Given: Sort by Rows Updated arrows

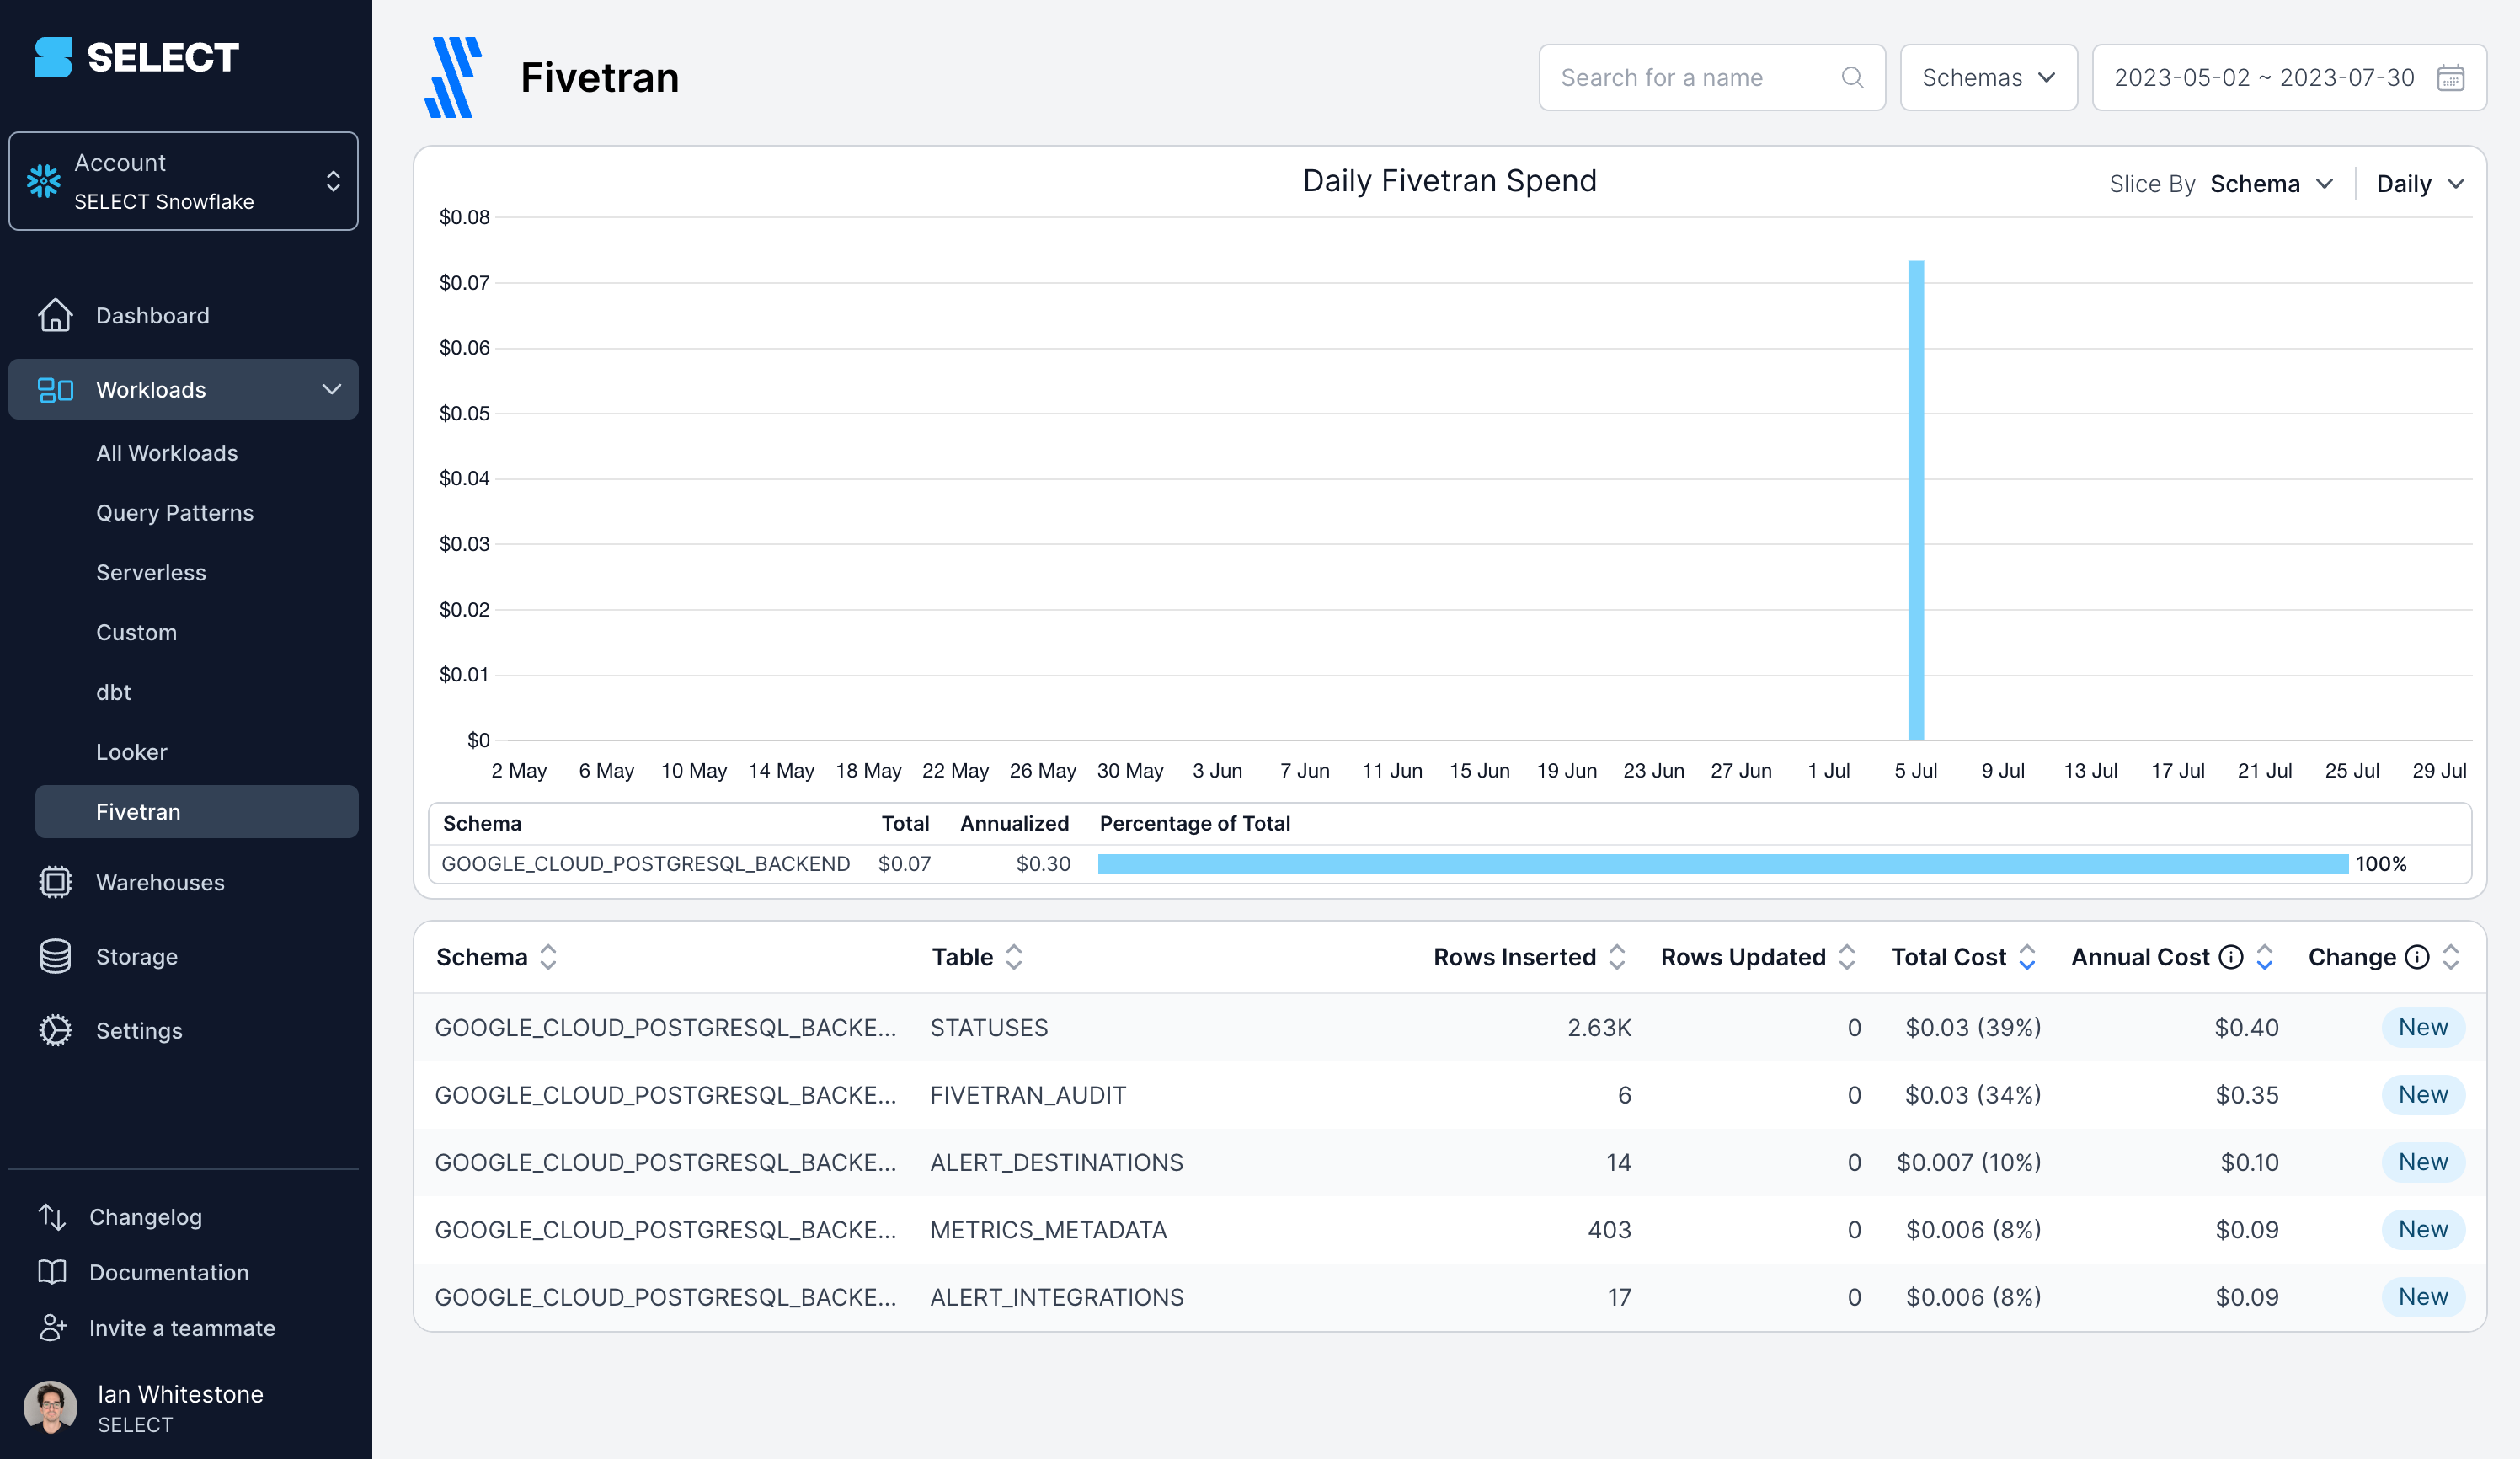Looking at the screenshot, I should click(1847, 957).
